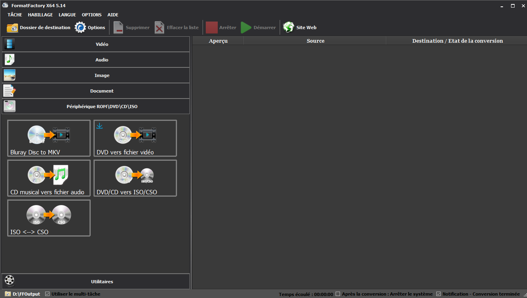
Task: Maximize the FormatFactory window
Action: [x=513, y=6]
